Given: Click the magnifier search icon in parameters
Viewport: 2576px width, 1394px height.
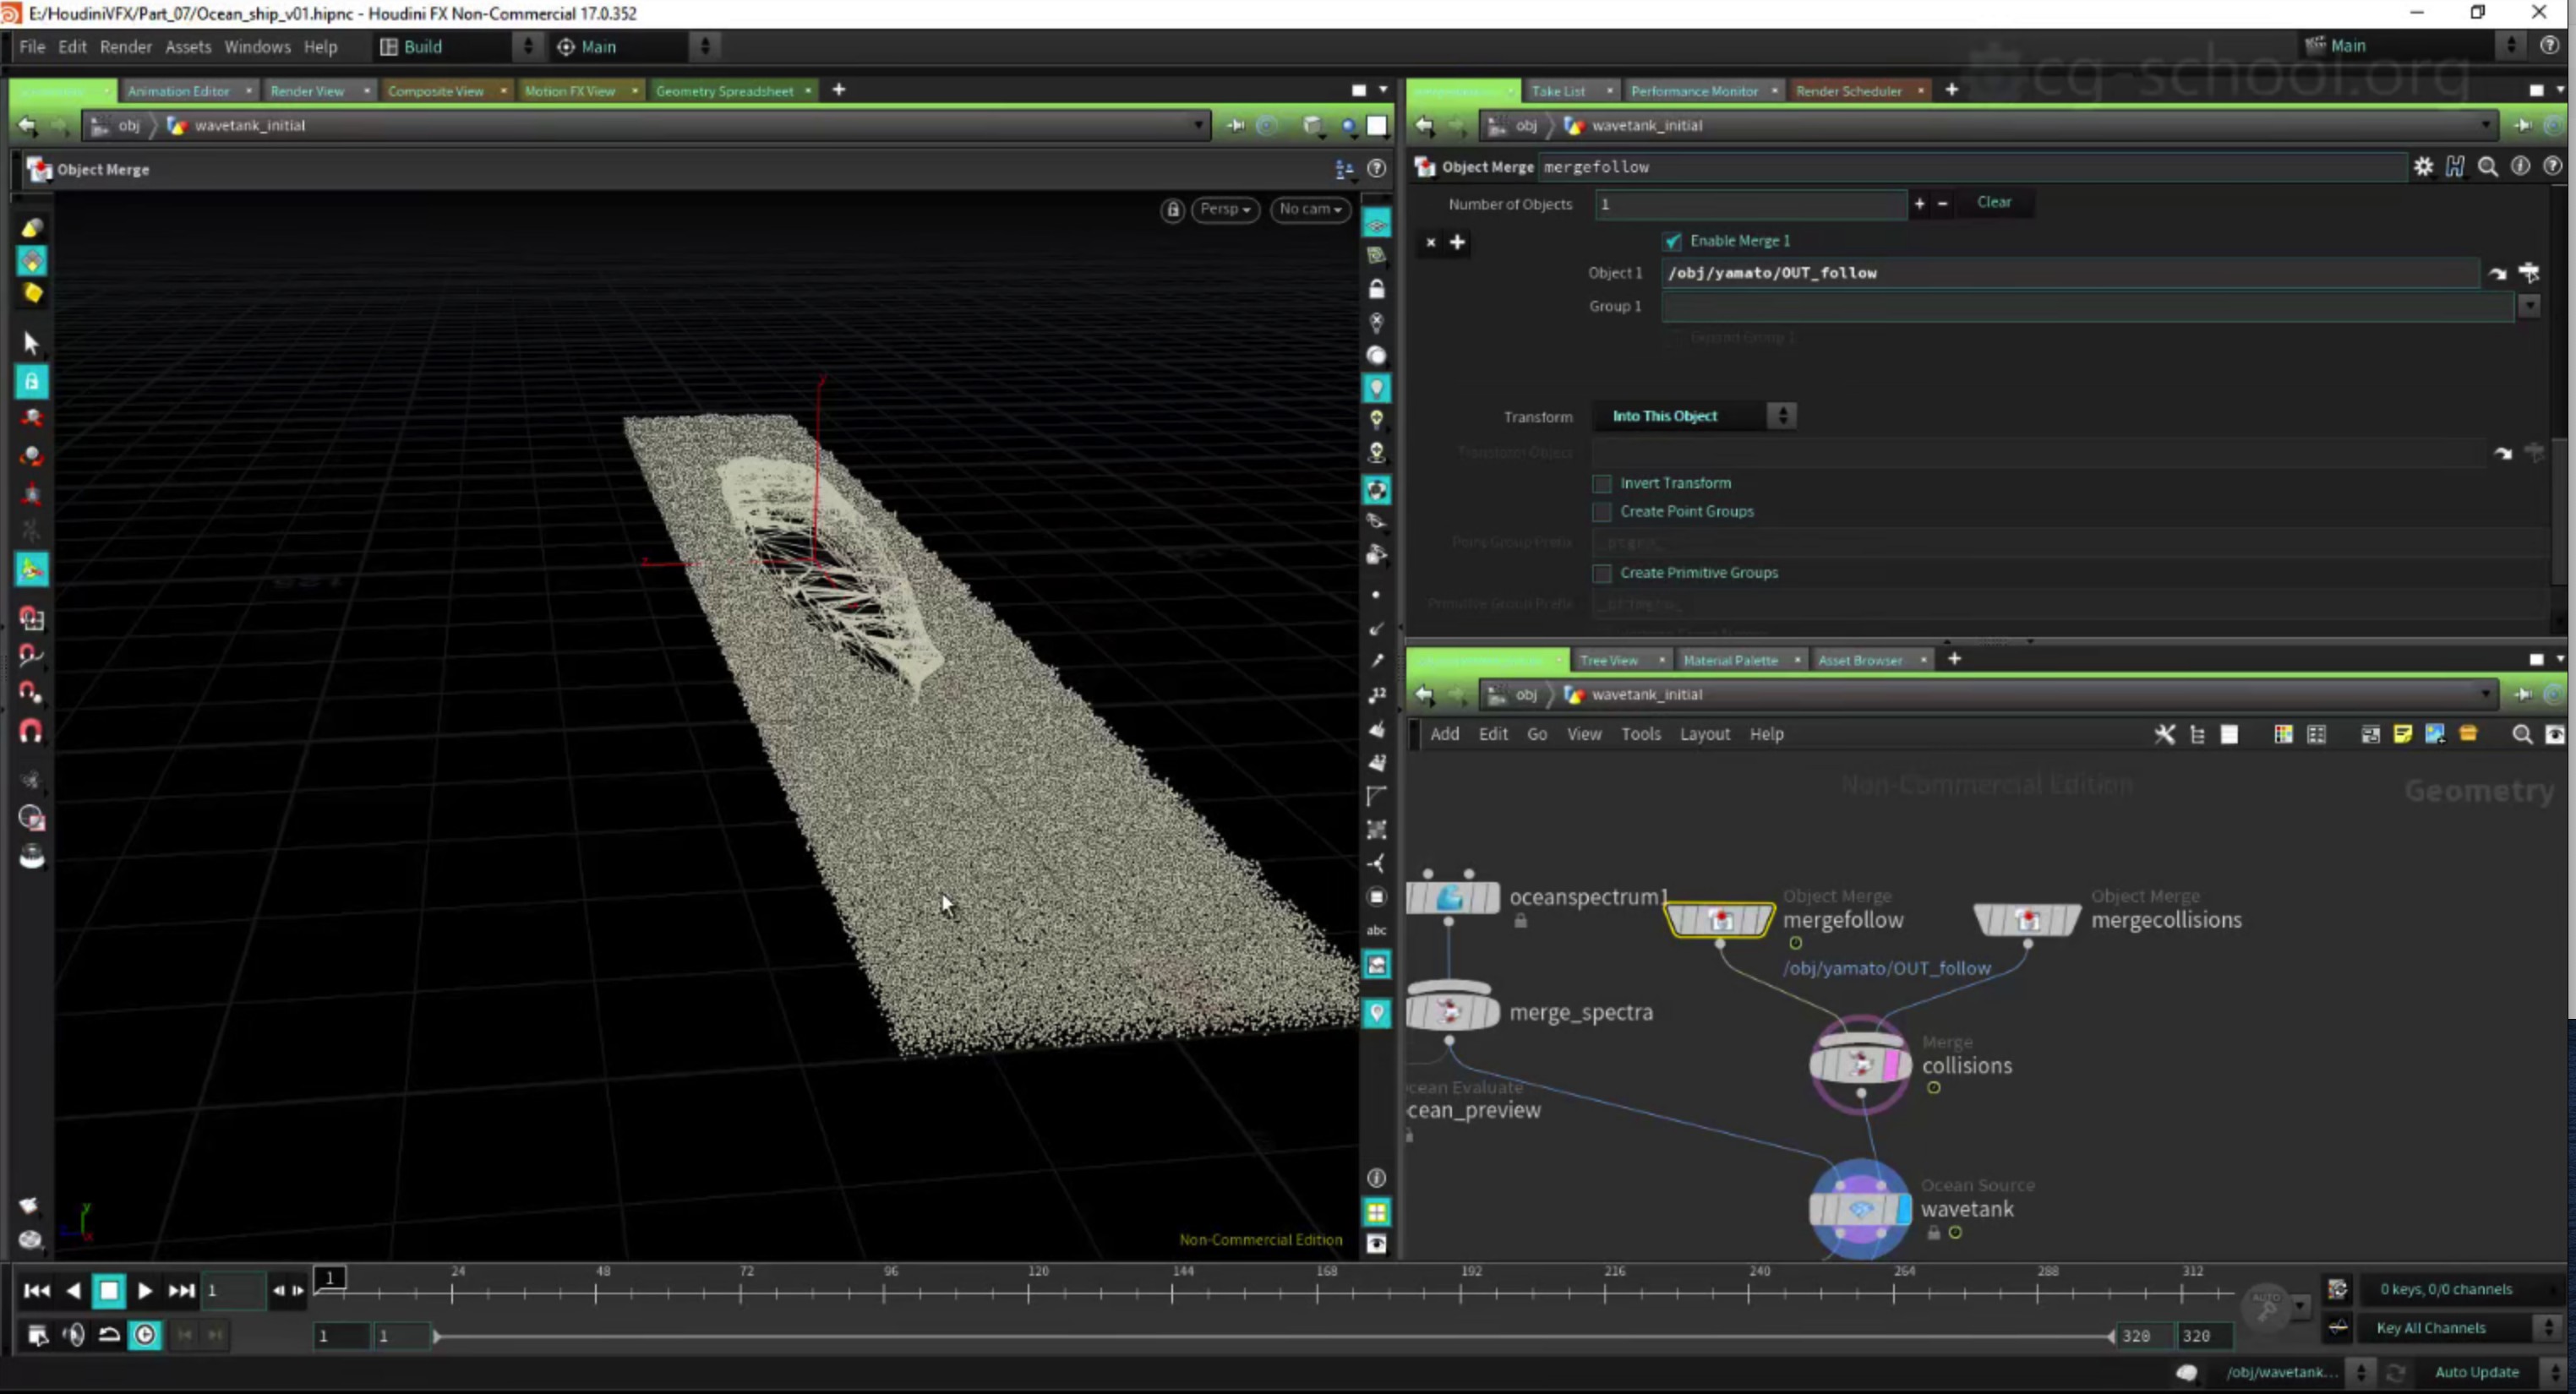Looking at the screenshot, I should point(2487,167).
